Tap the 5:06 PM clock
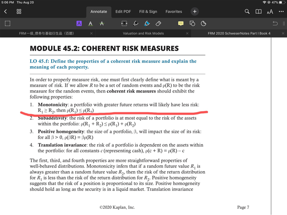287x215 pixels. 8,3
